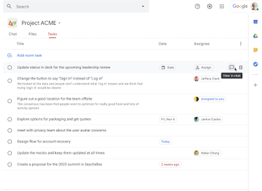Click inside the Search field
262x191 pixels.
pyautogui.click(x=61, y=6)
